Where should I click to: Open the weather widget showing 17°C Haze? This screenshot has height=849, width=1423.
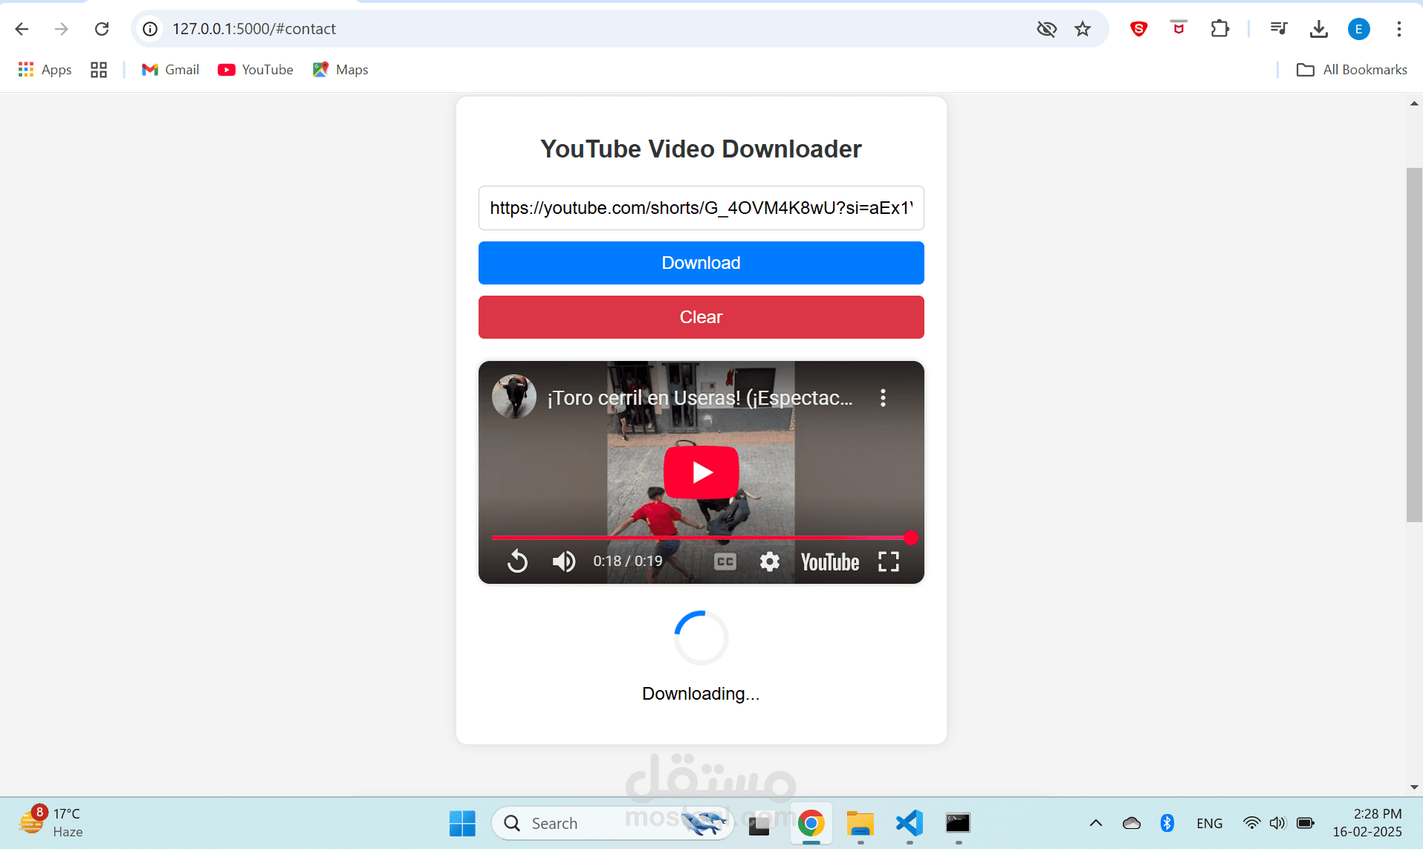tap(51, 822)
